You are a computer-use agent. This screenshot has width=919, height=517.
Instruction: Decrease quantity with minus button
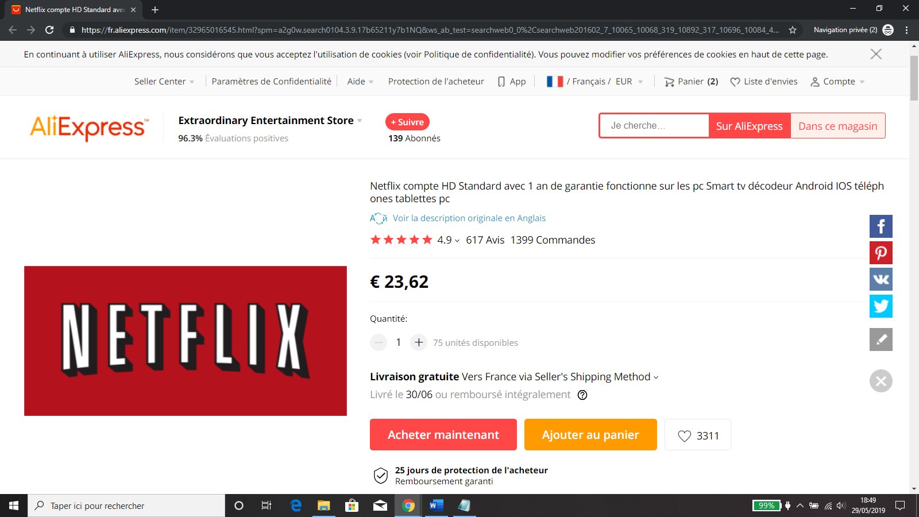379,342
